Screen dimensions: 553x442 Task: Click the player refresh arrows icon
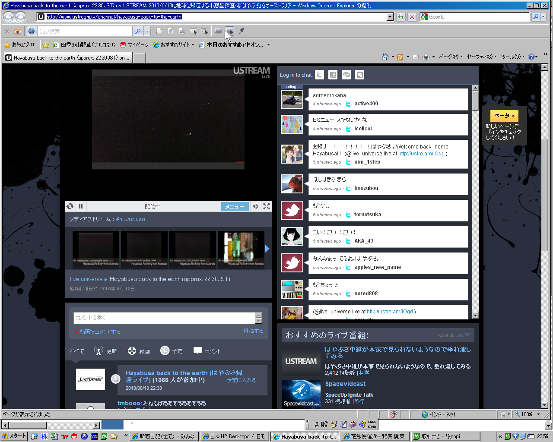click(x=70, y=206)
